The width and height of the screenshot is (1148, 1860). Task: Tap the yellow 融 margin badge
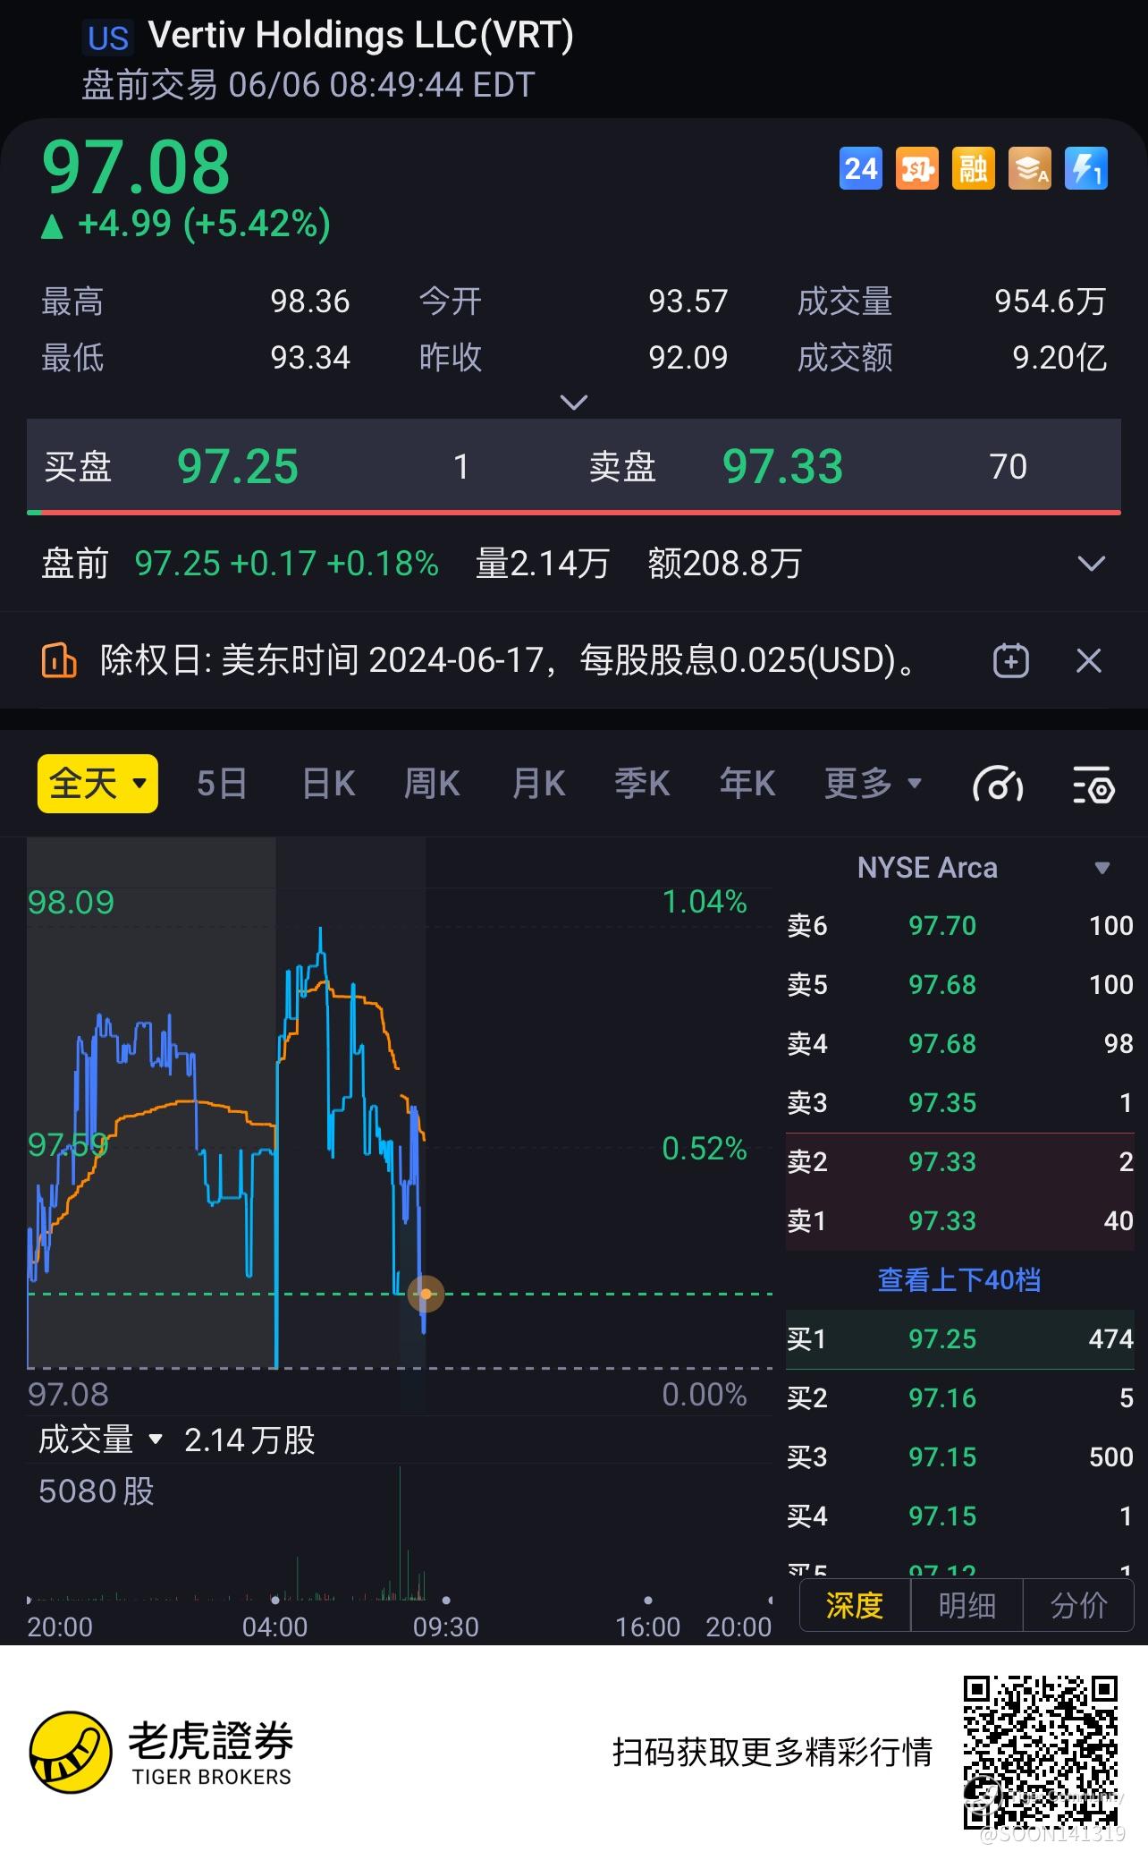point(974,168)
